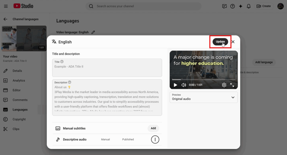Add manual subtitles
The width and height of the screenshot is (287, 155).
(153, 128)
